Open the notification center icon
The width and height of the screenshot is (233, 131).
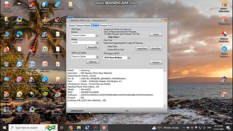228,128
